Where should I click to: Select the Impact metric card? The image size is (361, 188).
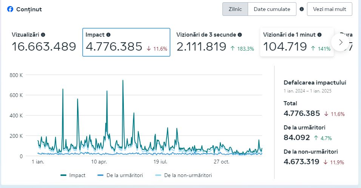126,42
